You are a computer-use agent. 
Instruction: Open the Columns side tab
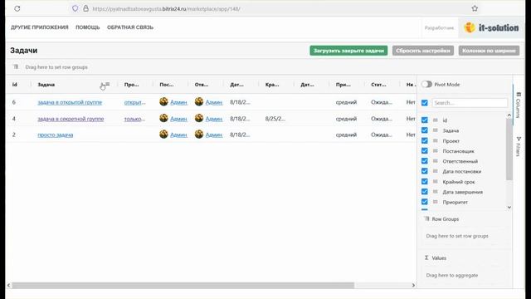pyautogui.click(x=518, y=105)
